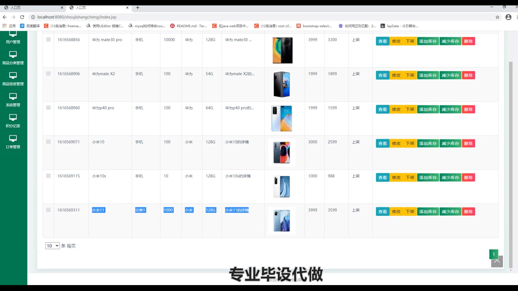Screen dimensions: 518x291
Task: View site information icon in address bar
Action: pos(33,17)
